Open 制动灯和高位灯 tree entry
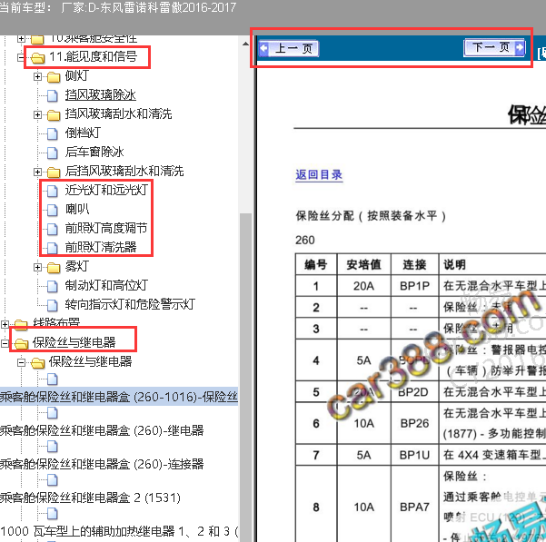The height and width of the screenshot is (542, 546). [106, 285]
